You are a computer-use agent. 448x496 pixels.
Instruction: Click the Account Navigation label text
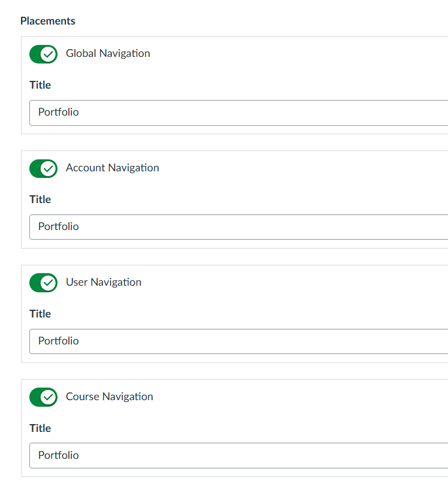[x=113, y=168]
